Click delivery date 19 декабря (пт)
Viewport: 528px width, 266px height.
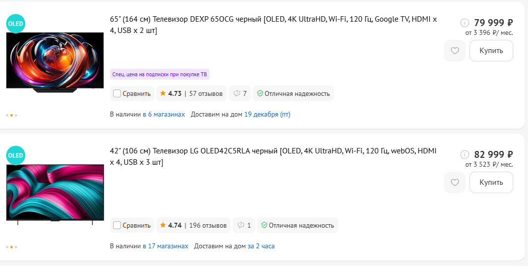coord(267,114)
